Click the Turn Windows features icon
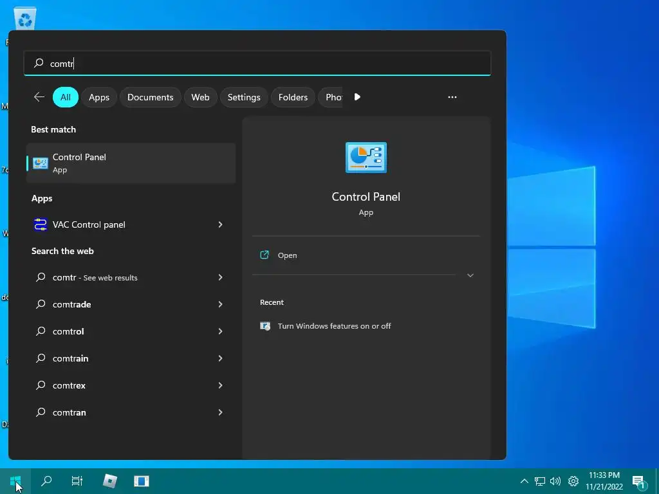Viewport: 659px width, 494px height. pyautogui.click(x=265, y=326)
